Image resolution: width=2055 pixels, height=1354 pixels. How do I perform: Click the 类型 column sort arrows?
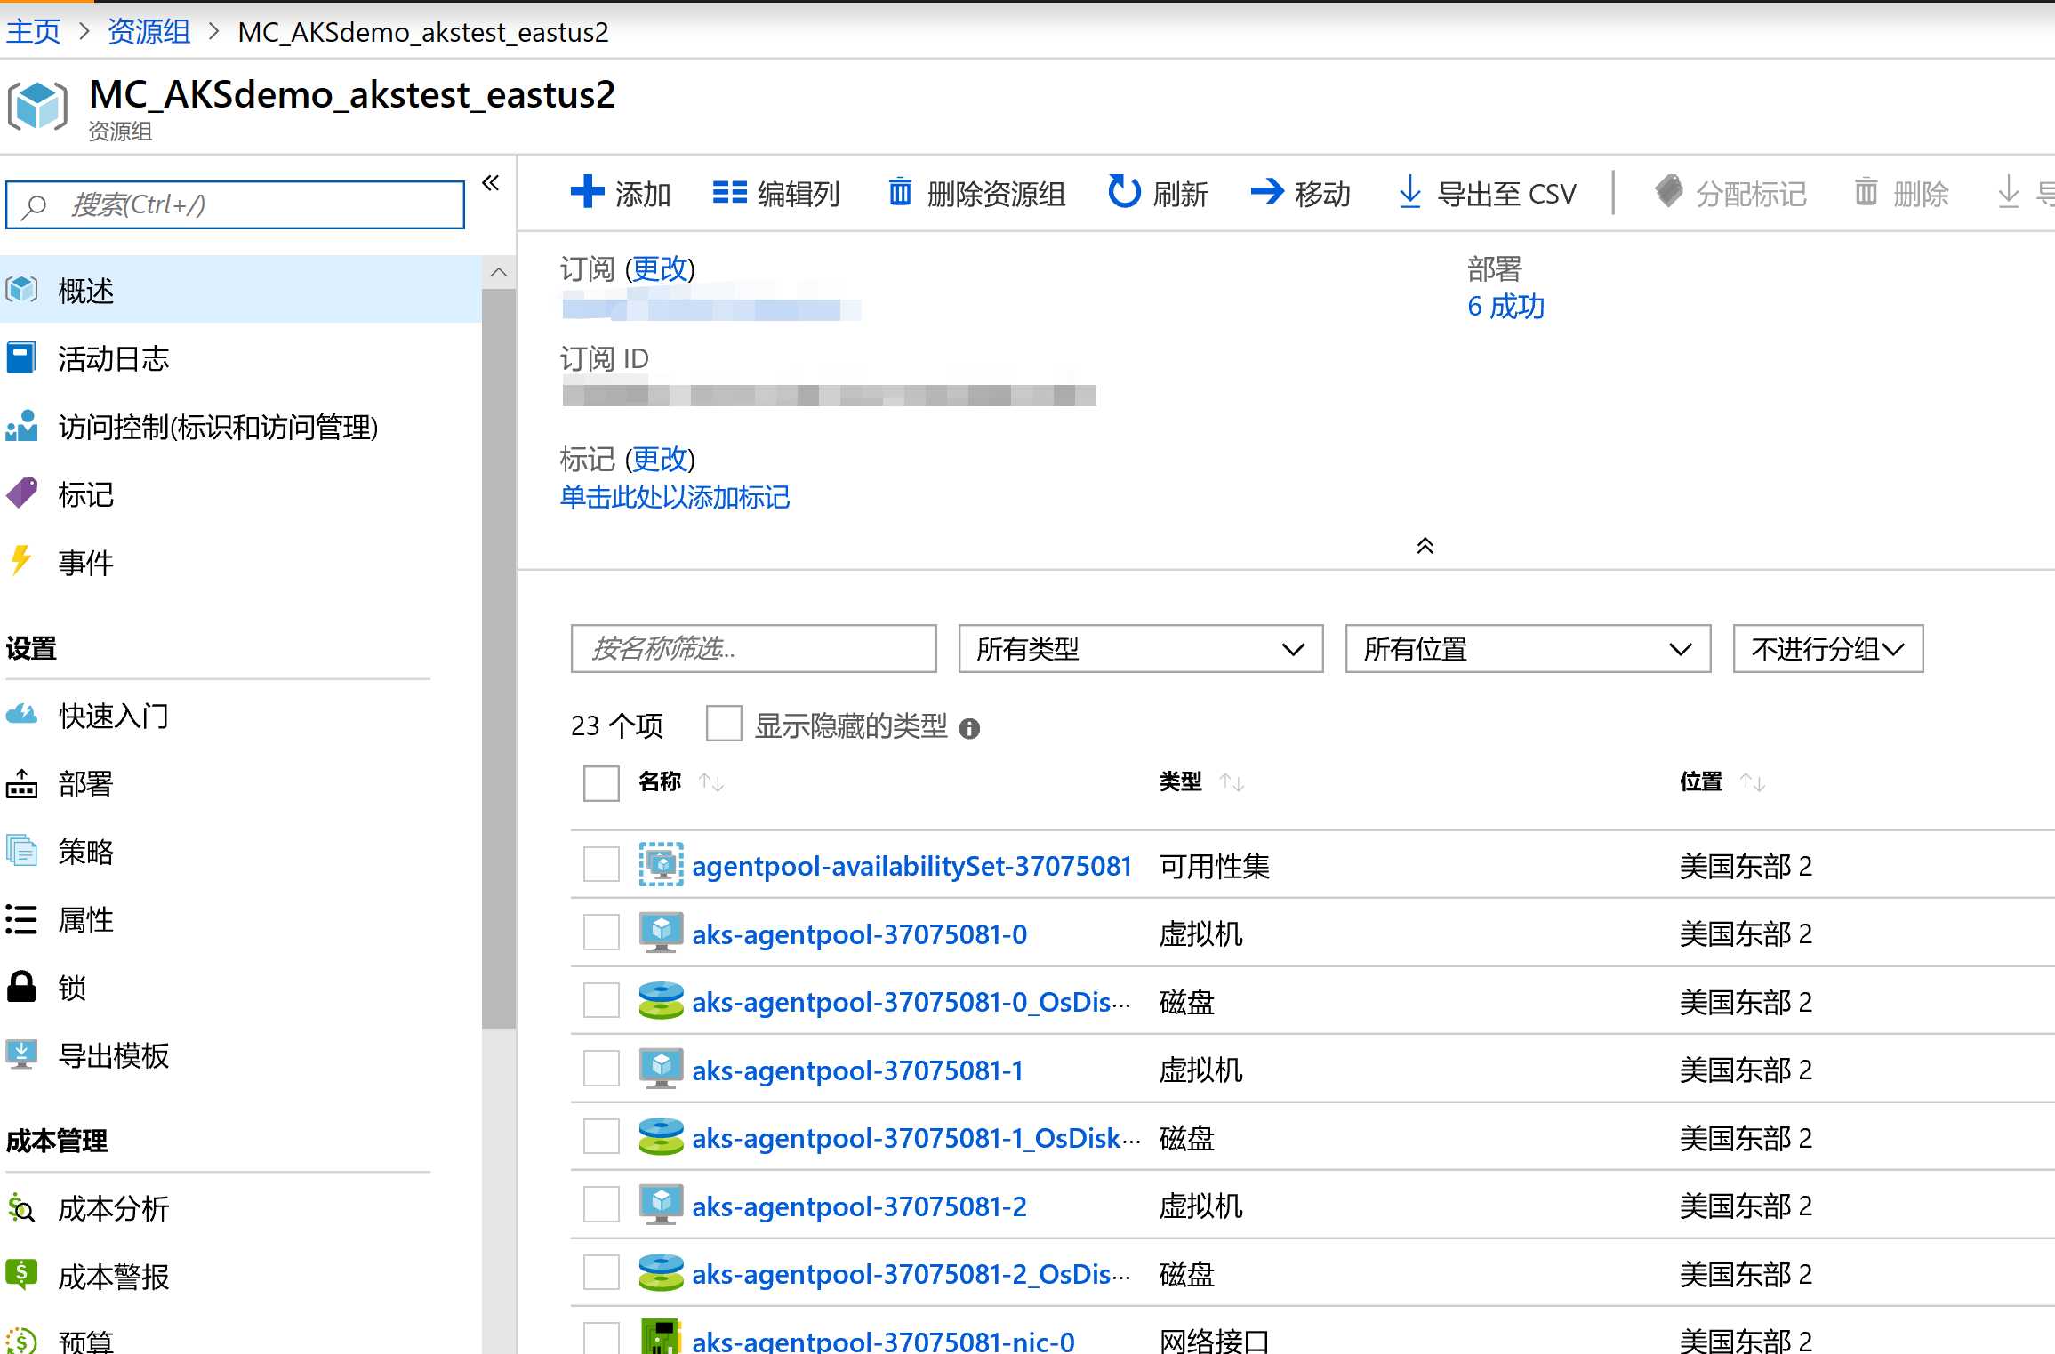(x=1232, y=782)
